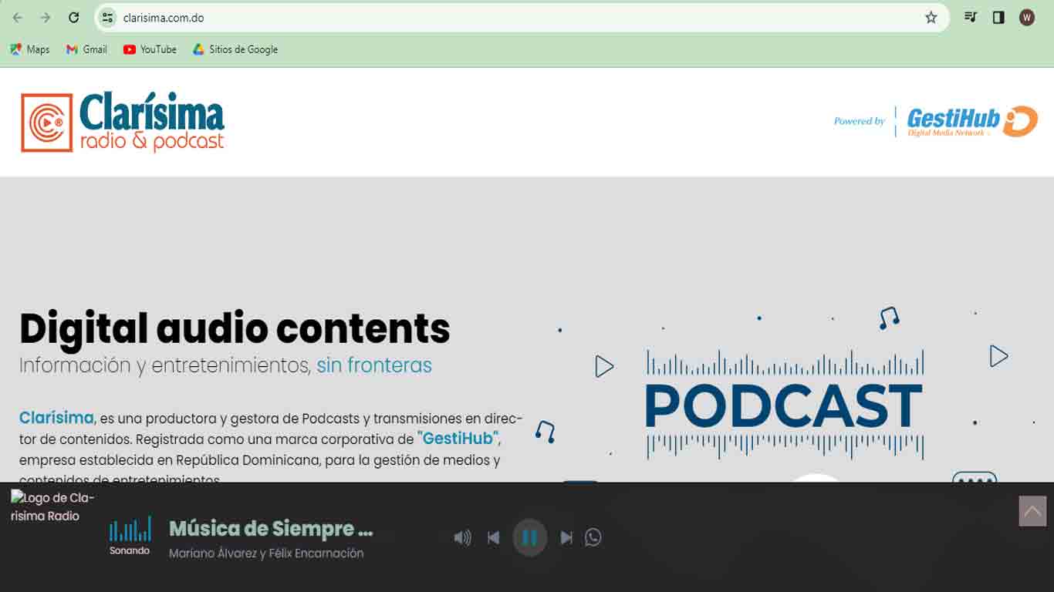Click the Logo de Clarísima Radio image
Viewport: 1054px width, 592px height.
tap(52, 506)
